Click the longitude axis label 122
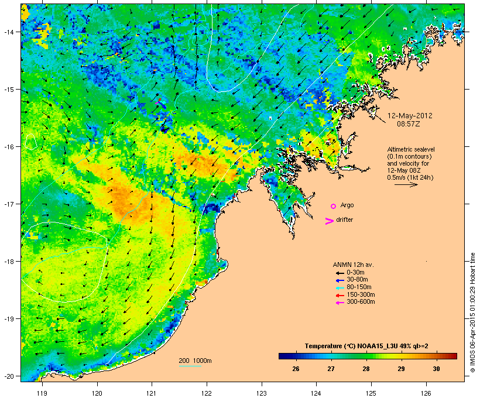 coord(207,393)
